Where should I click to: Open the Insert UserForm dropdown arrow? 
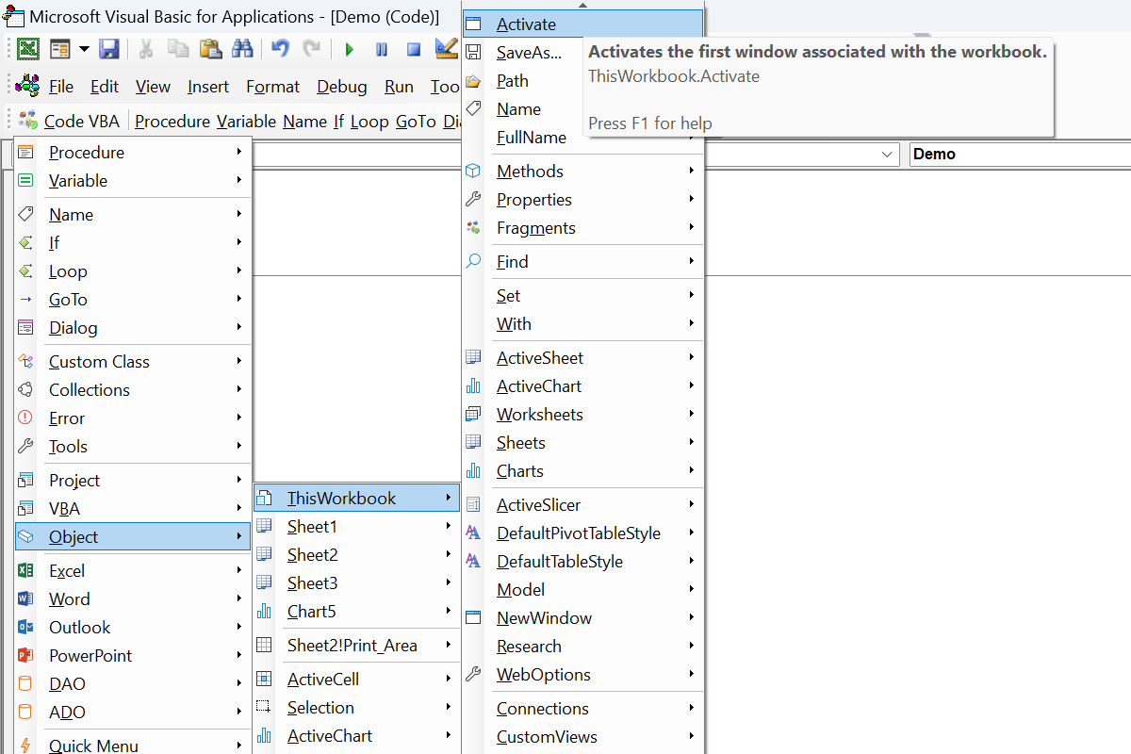(x=84, y=49)
